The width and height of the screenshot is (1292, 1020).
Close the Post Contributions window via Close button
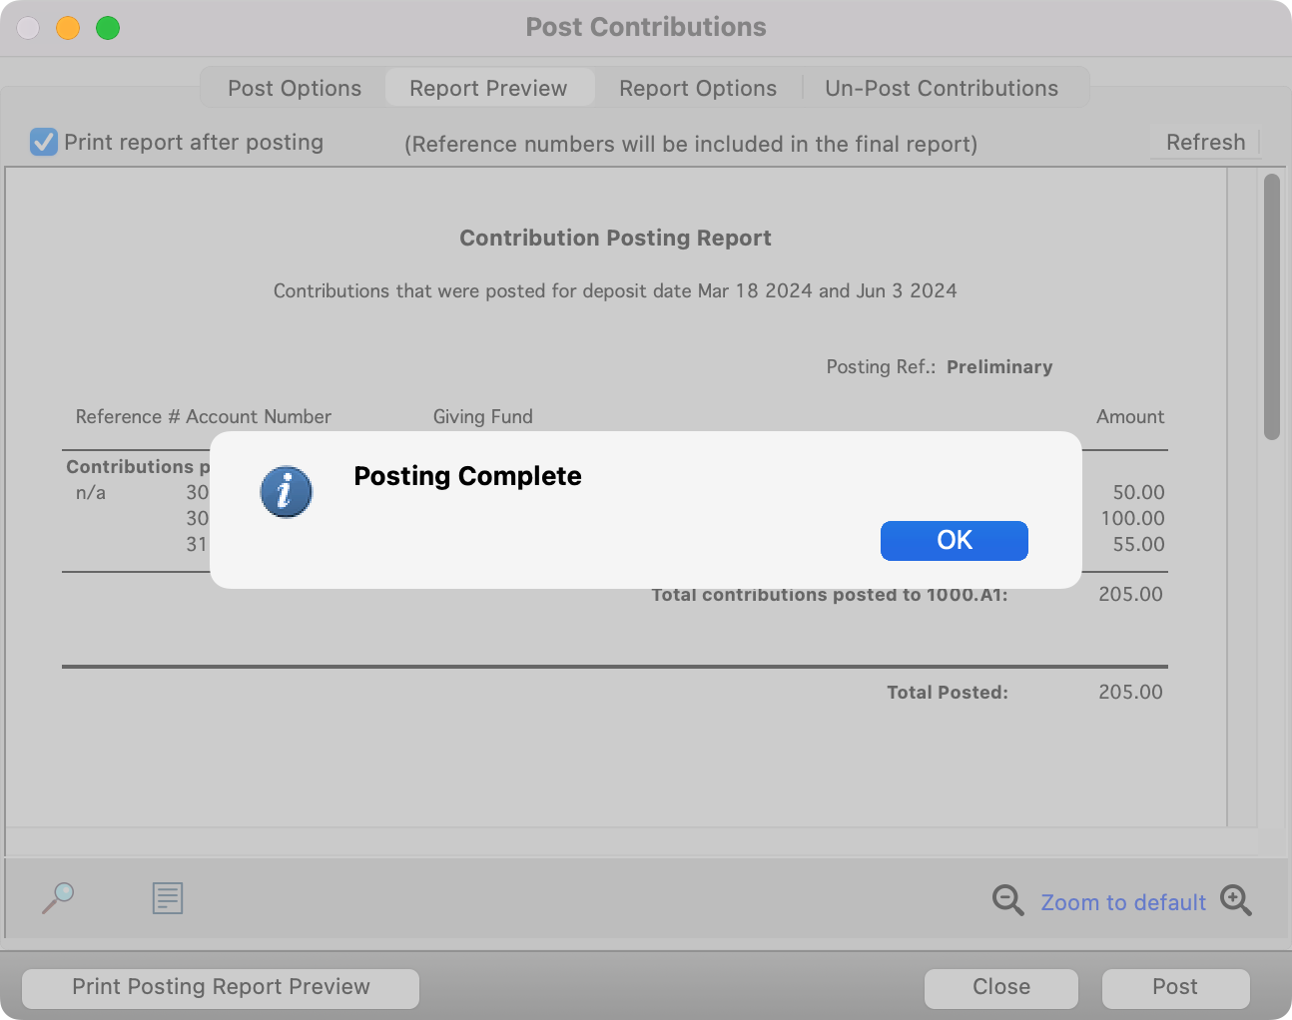point(1000,987)
